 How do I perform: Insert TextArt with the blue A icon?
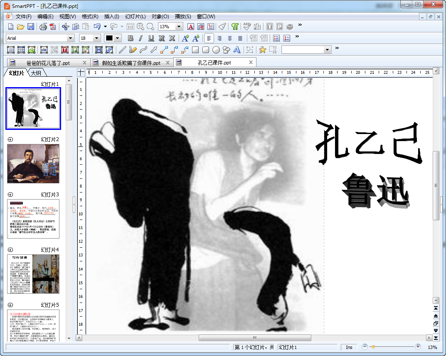click(x=237, y=50)
